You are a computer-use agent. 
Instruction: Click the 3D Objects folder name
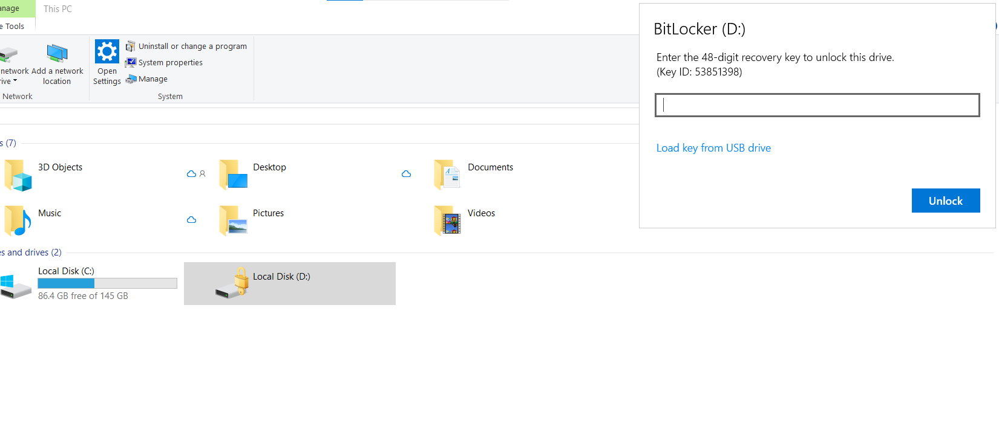click(60, 167)
